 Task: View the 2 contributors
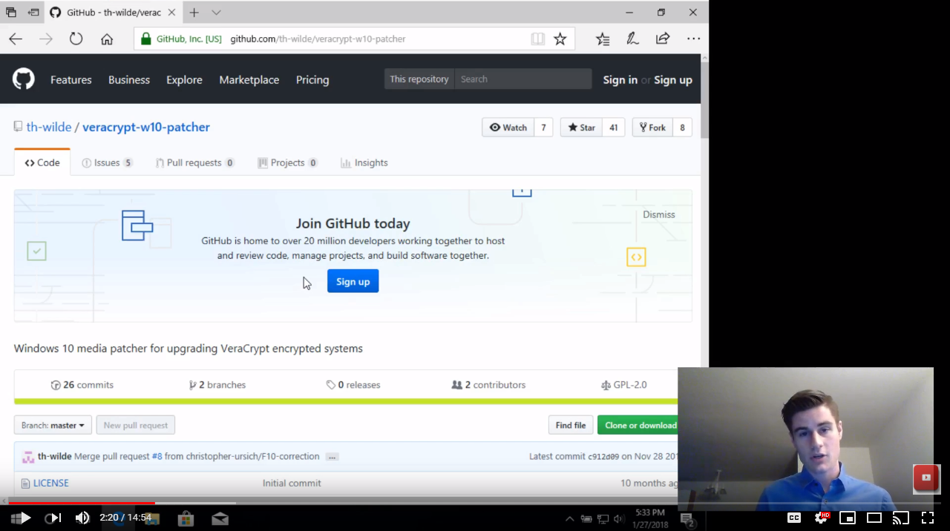coord(488,385)
